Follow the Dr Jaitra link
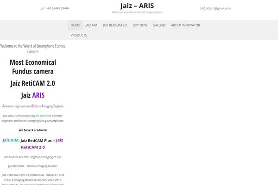Image resolution: width=278 pixels, height=185 pixels. point(41,116)
